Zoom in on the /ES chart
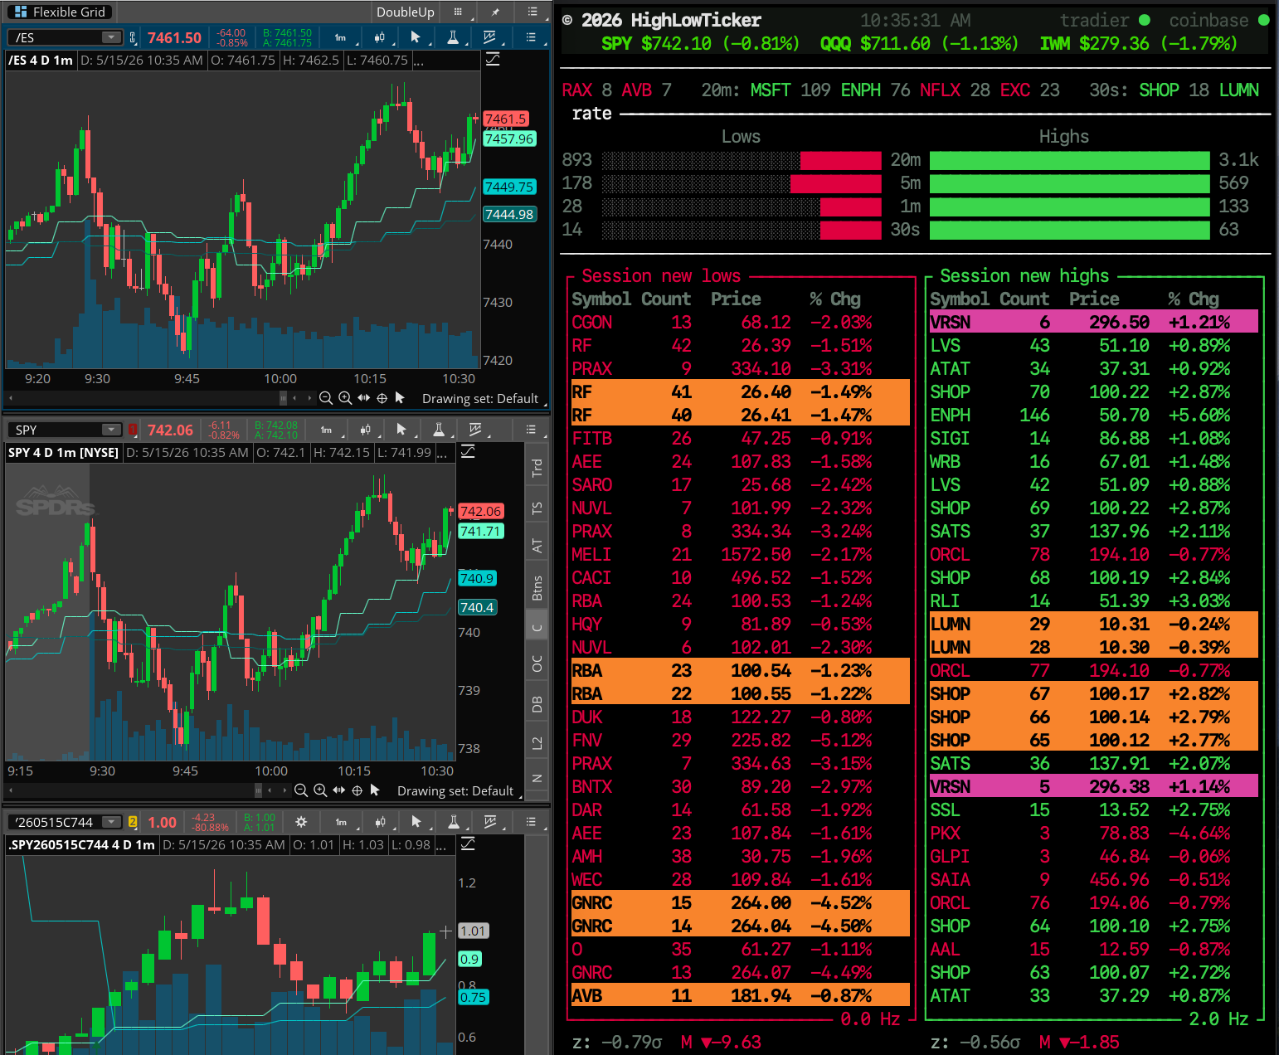Screen dimensions: 1279x1055 coord(345,398)
